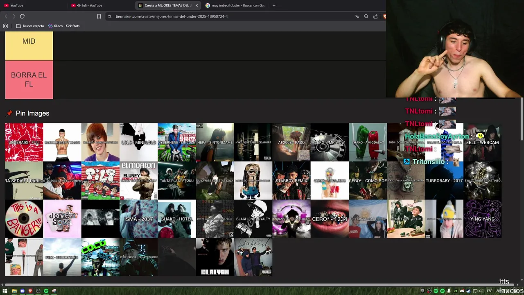Switch to the fuli - YouTube tab
The width and height of the screenshot is (524, 295).
(101, 5)
